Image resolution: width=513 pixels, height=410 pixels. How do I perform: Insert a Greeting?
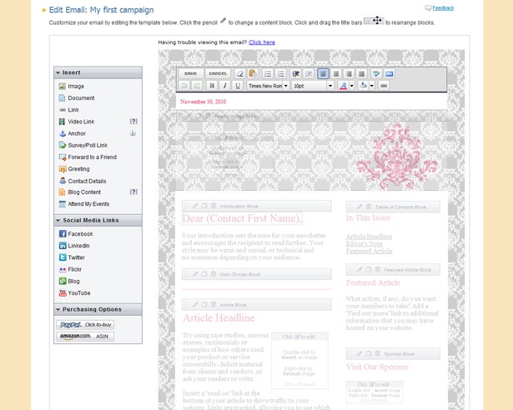click(x=74, y=169)
